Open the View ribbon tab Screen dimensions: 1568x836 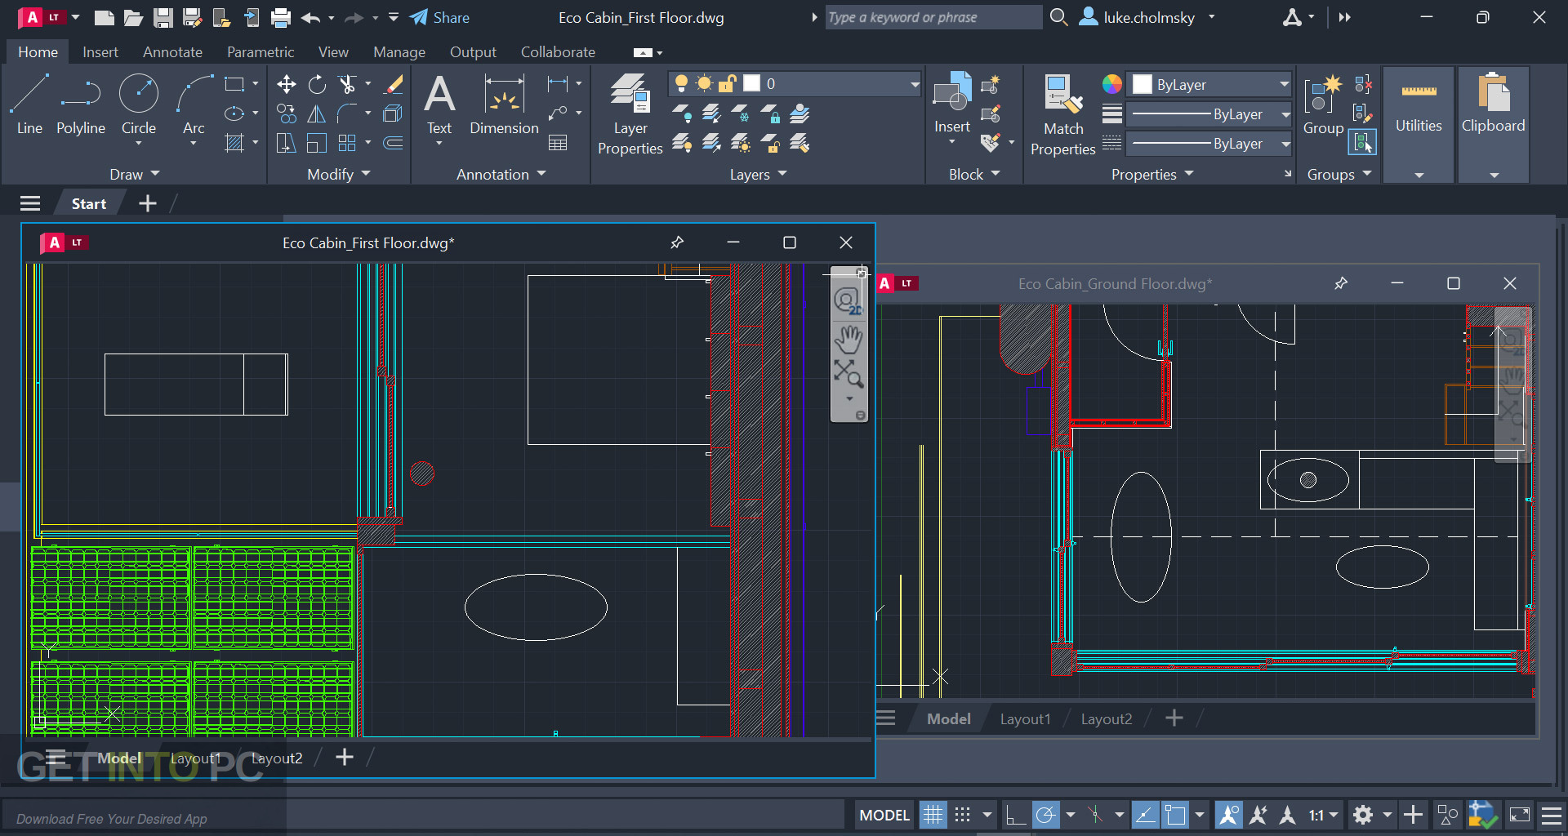pyautogui.click(x=333, y=51)
